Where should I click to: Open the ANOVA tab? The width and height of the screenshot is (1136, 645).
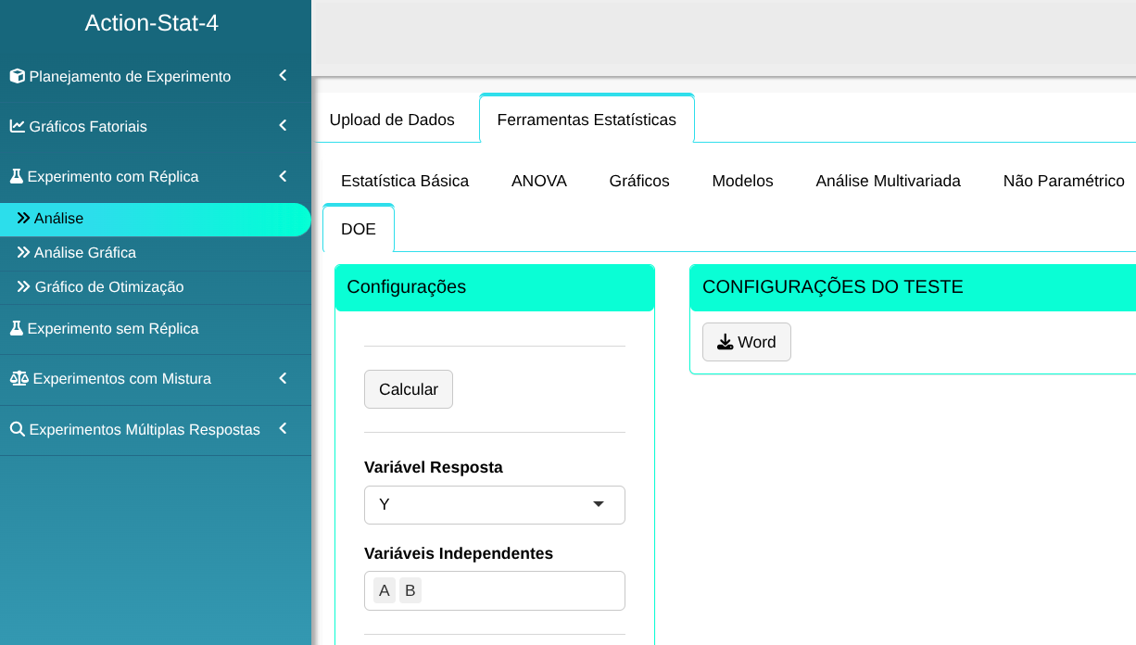point(538,181)
